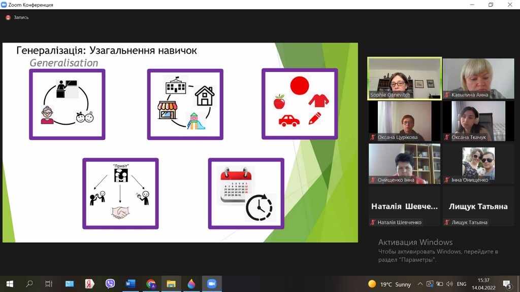
Task: Click the "Sophie Ganevitch" name label
Action: coord(390,95)
